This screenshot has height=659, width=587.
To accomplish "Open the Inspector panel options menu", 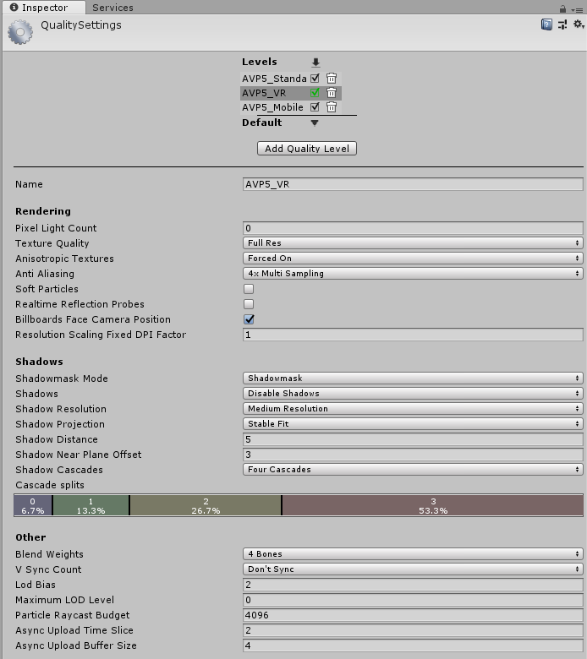I will 577,9.
